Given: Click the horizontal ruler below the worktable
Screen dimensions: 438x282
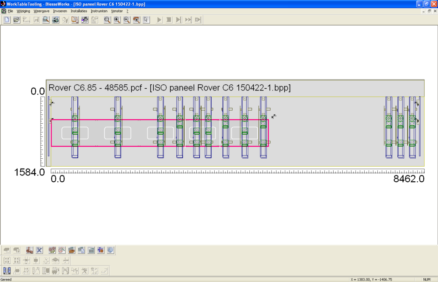Looking at the screenshot, I should tap(238, 171).
